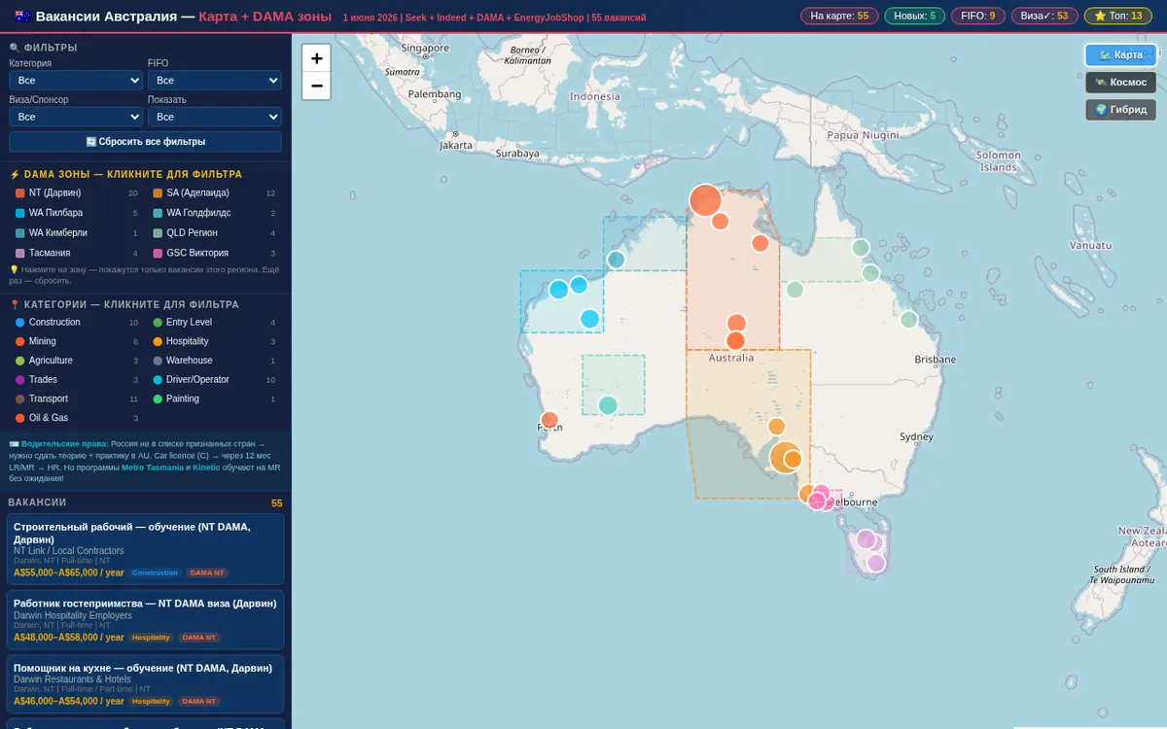
Task: Zoom in on the map
Action: point(317,58)
